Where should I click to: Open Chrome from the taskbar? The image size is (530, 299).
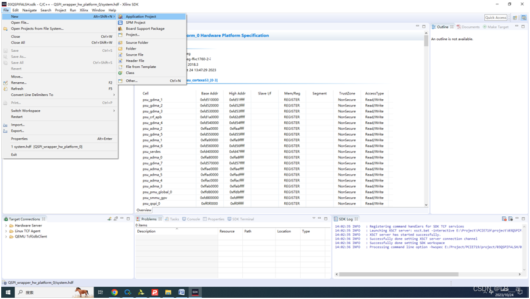click(x=114, y=292)
